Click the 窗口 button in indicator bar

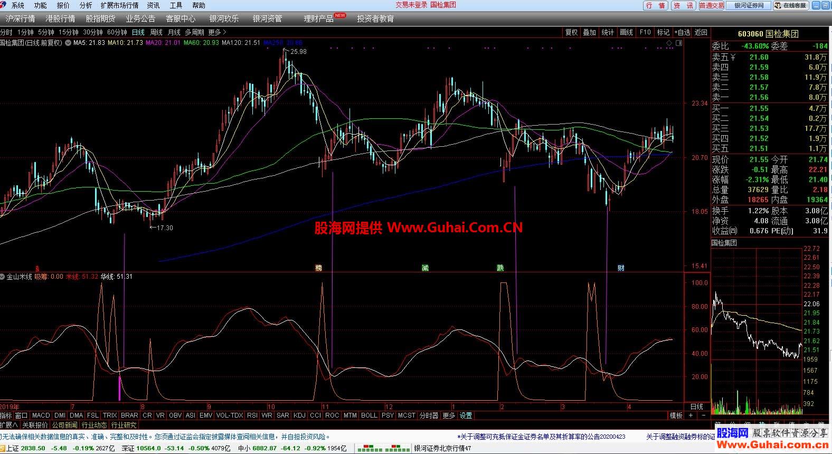click(21, 415)
